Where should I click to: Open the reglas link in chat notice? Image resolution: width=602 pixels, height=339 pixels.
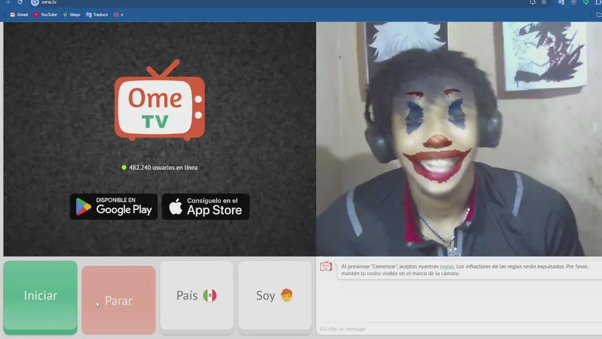tap(447, 266)
